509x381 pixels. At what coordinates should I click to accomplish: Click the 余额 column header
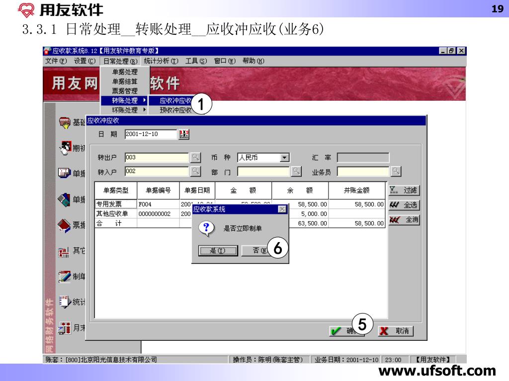point(300,190)
